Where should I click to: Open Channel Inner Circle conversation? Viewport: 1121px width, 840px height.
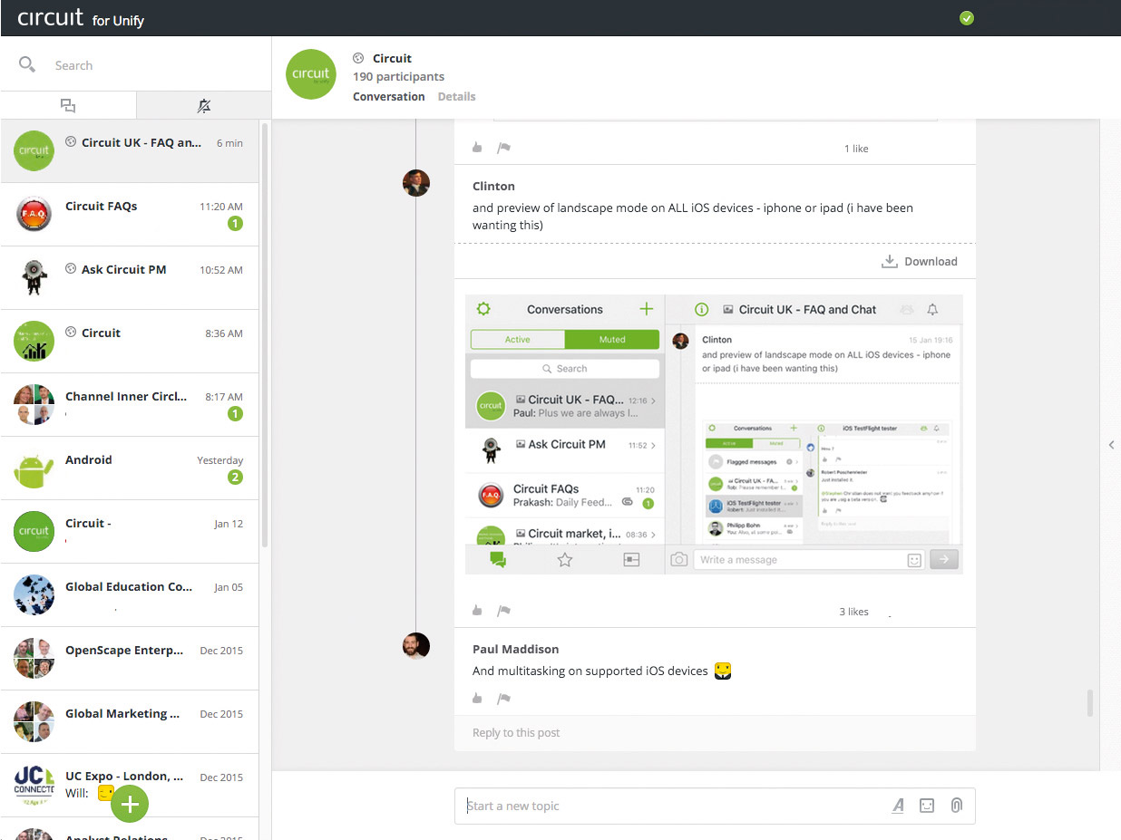[x=130, y=404]
